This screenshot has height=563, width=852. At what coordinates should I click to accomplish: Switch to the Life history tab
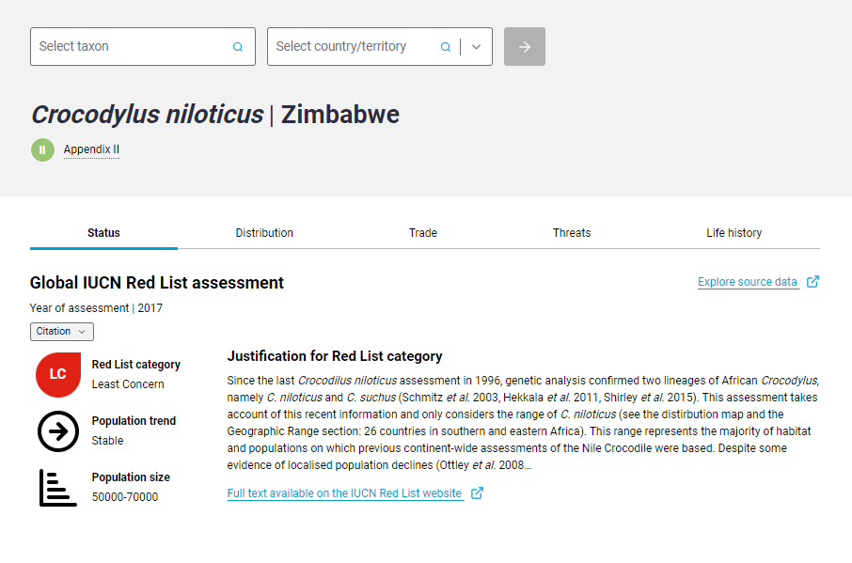click(x=734, y=232)
